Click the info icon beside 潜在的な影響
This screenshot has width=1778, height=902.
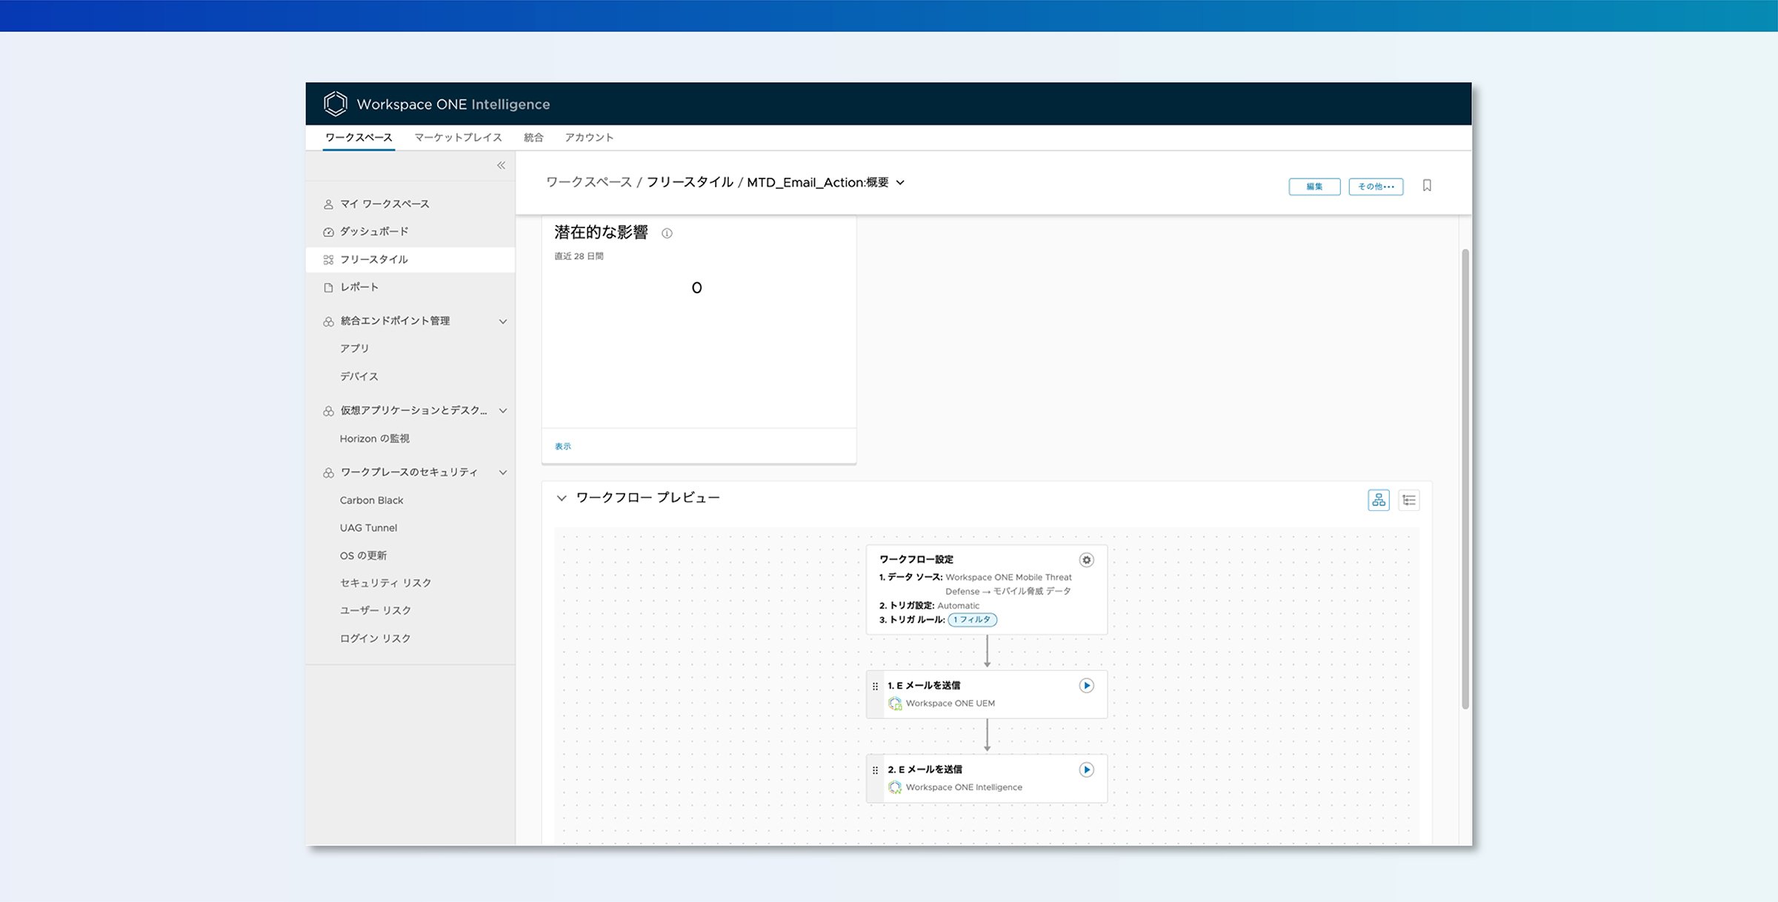(667, 233)
